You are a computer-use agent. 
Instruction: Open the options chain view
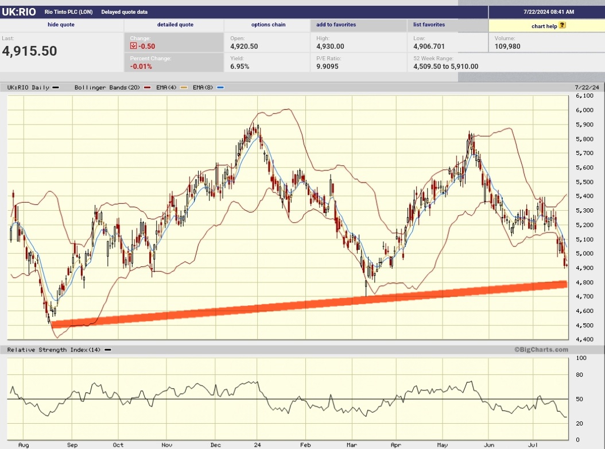(268, 25)
